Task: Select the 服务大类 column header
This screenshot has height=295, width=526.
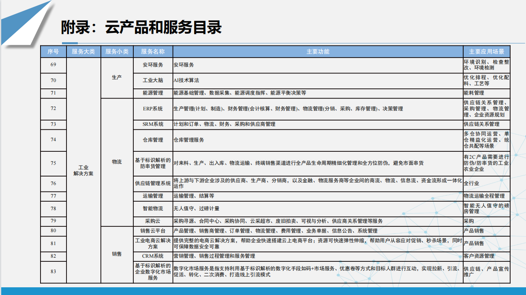Action: tap(83, 52)
